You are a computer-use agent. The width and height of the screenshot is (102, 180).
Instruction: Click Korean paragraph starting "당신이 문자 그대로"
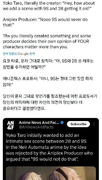pos(50,102)
